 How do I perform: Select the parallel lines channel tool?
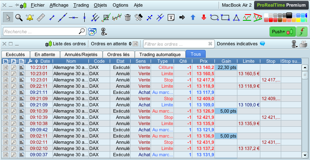(160, 17)
